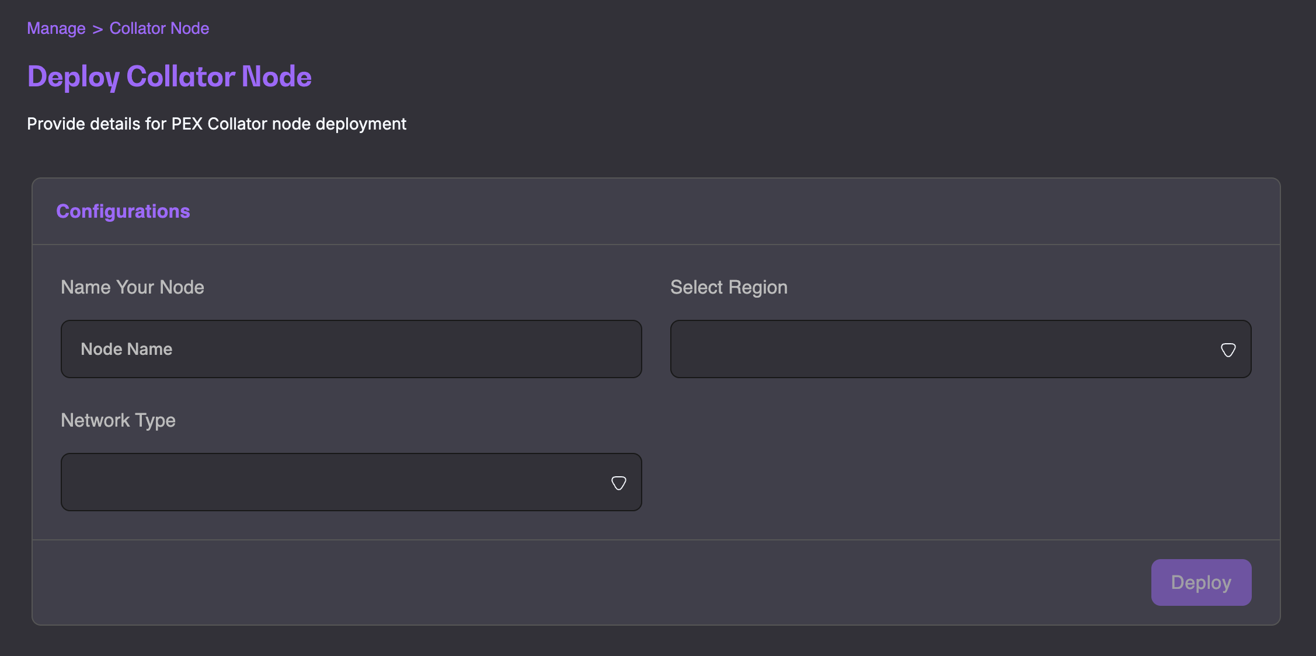
Task: Click the Network Type dropdown arrow icon
Action: point(618,483)
